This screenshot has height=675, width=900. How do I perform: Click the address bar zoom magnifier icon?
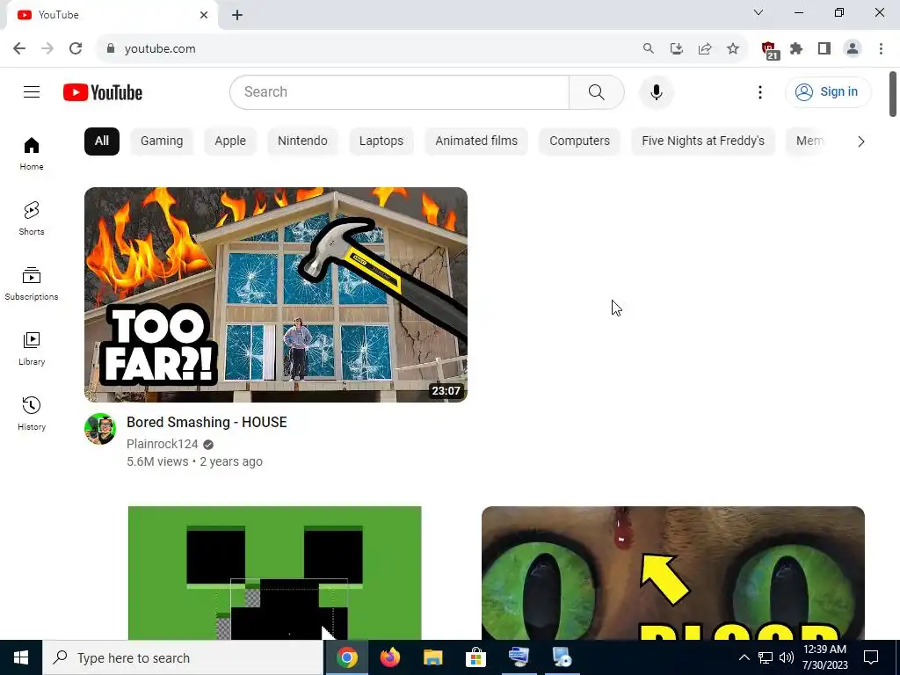click(x=648, y=49)
